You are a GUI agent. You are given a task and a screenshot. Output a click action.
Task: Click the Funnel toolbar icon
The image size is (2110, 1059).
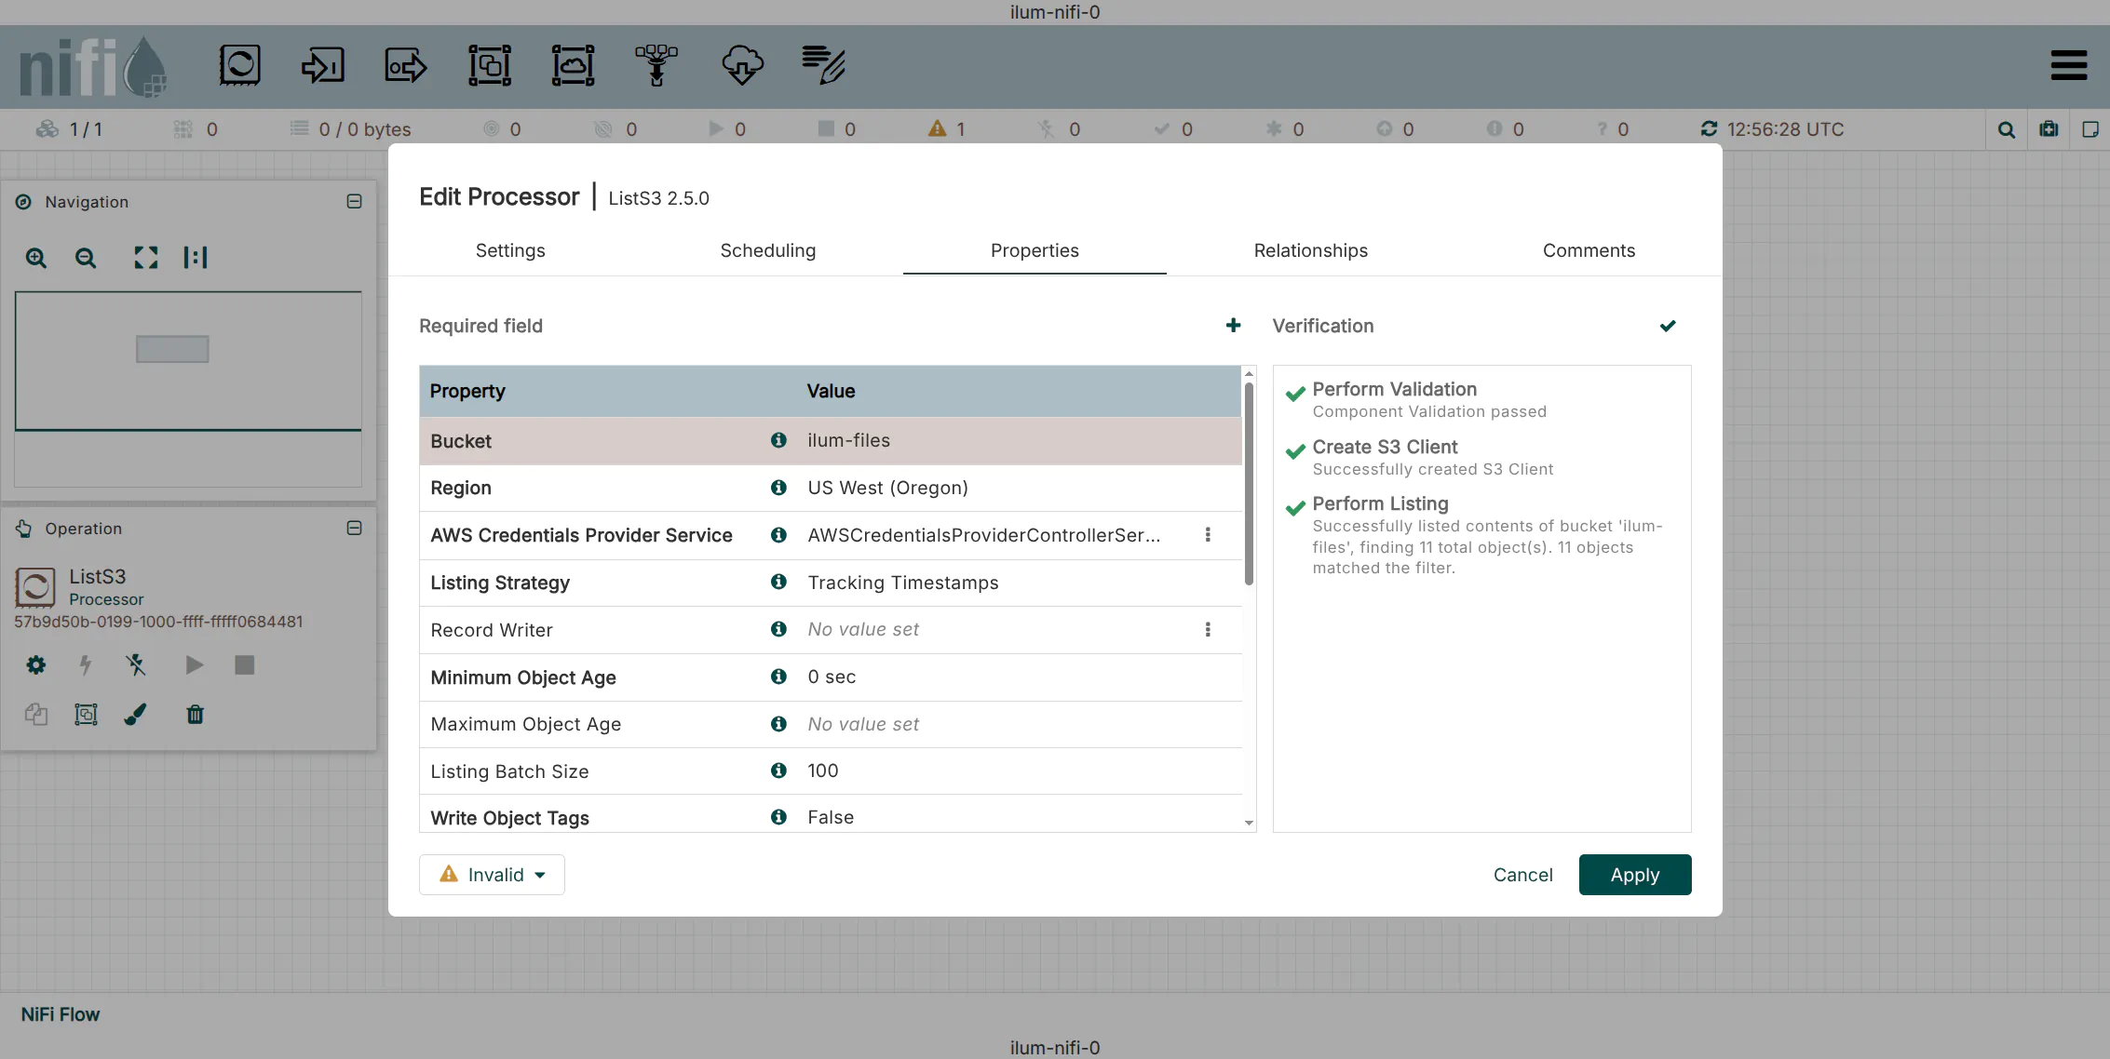point(656,65)
